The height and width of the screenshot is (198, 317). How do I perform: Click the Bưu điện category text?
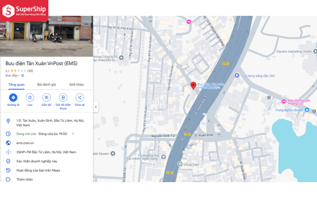point(12,75)
